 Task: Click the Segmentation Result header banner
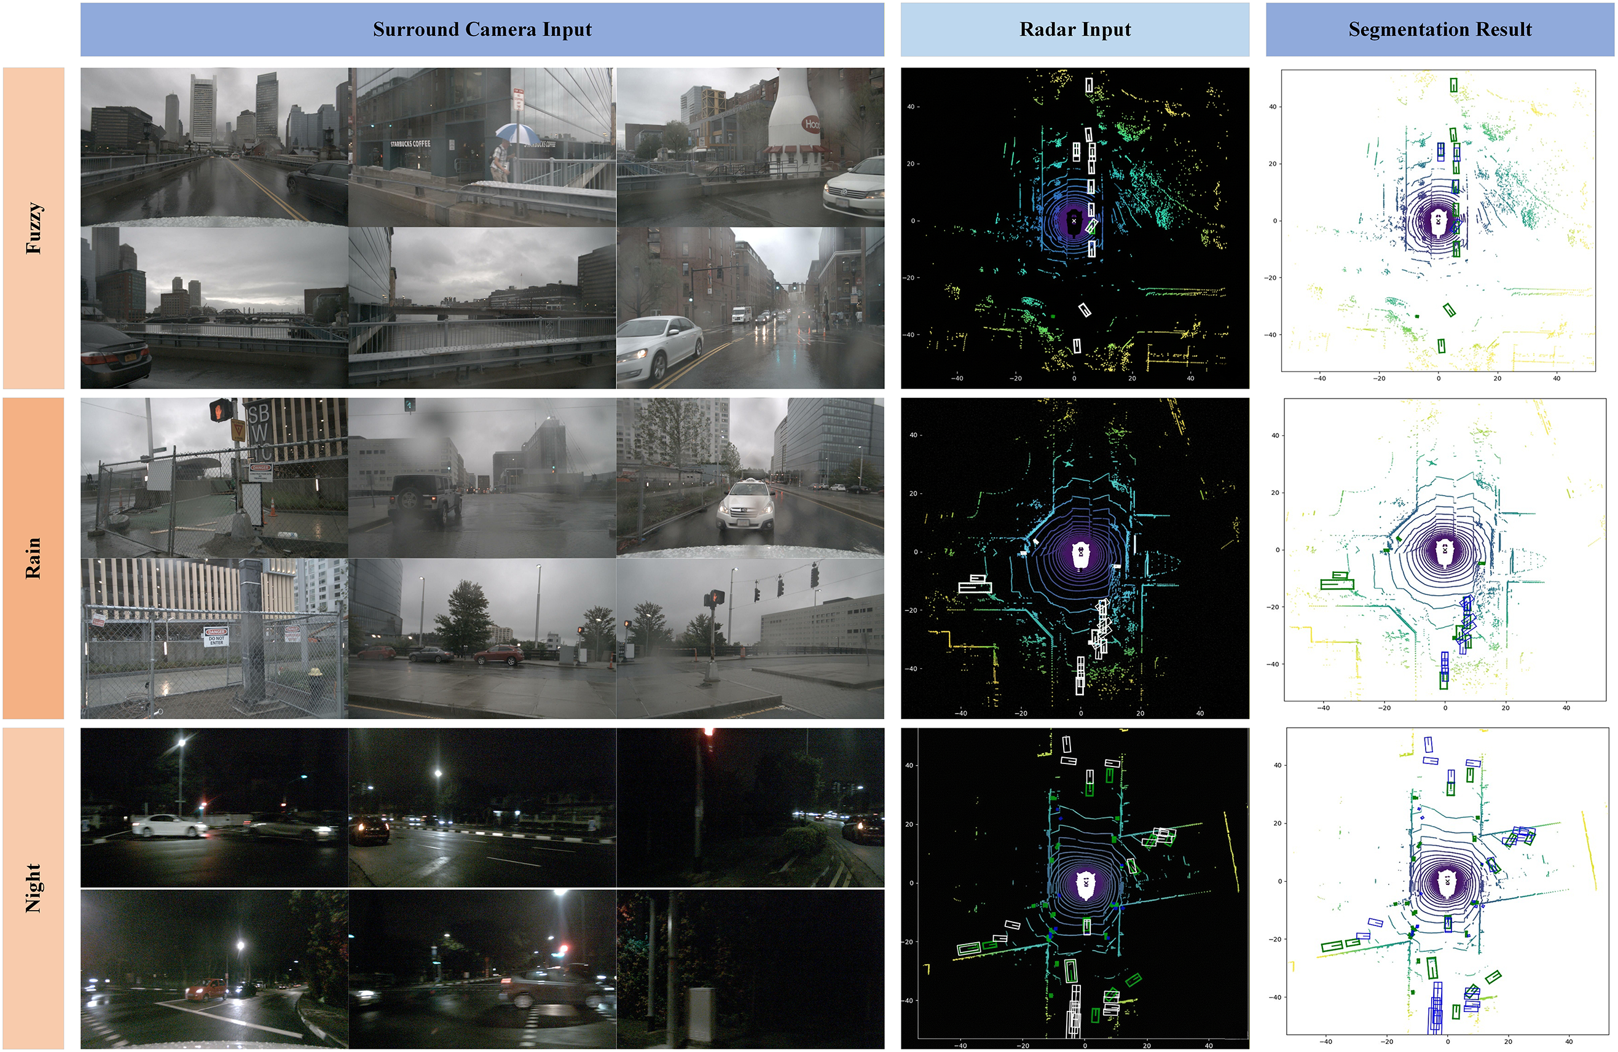pos(1439,29)
